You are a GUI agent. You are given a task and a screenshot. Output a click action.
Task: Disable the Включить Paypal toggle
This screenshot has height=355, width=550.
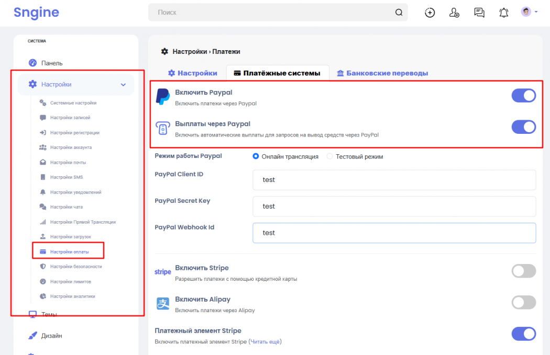pos(523,95)
